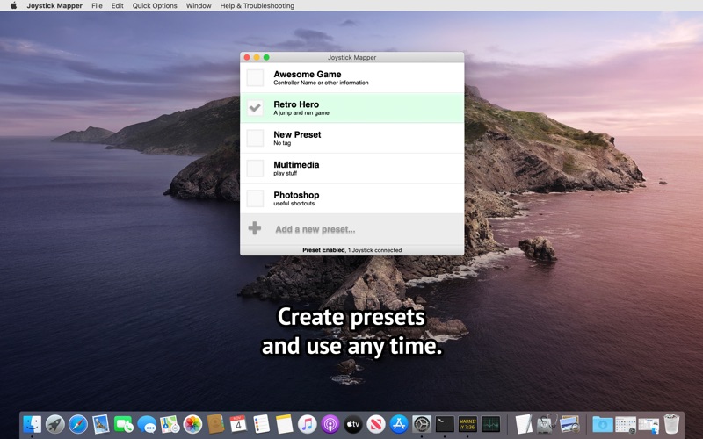The height and width of the screenshot is (439, 703).
Task: Click Add a new preset text
Action: pyautogui.click(x=315, y=229)
